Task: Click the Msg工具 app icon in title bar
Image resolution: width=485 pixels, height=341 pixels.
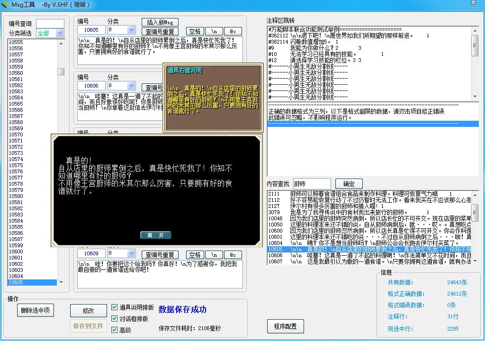Action: click(6, 4)
